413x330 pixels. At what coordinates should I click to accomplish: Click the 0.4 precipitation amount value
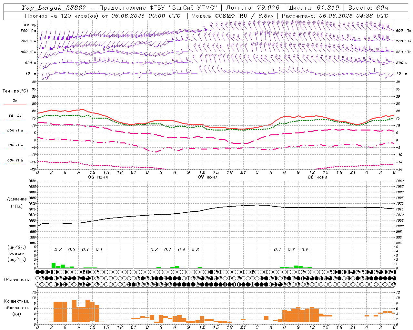(182, 249)
